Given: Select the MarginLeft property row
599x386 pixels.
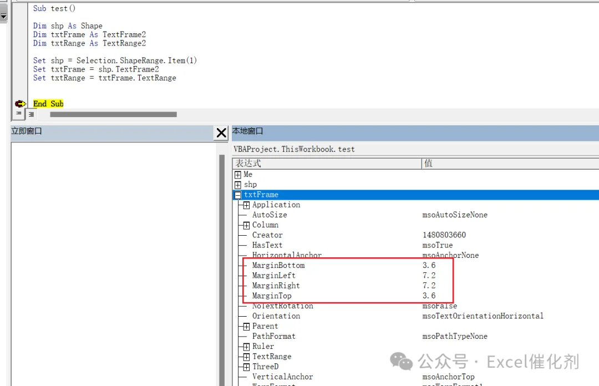Looking at the screenshot, I should click(415, 276).
